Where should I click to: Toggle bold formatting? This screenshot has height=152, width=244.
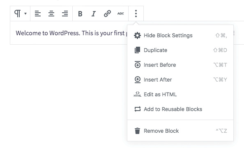tap(80, 14)
